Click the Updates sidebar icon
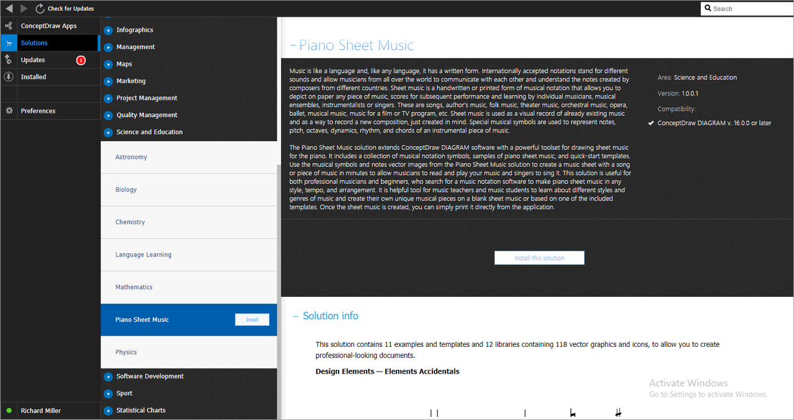The image size is (794, 420). [9, 59]
